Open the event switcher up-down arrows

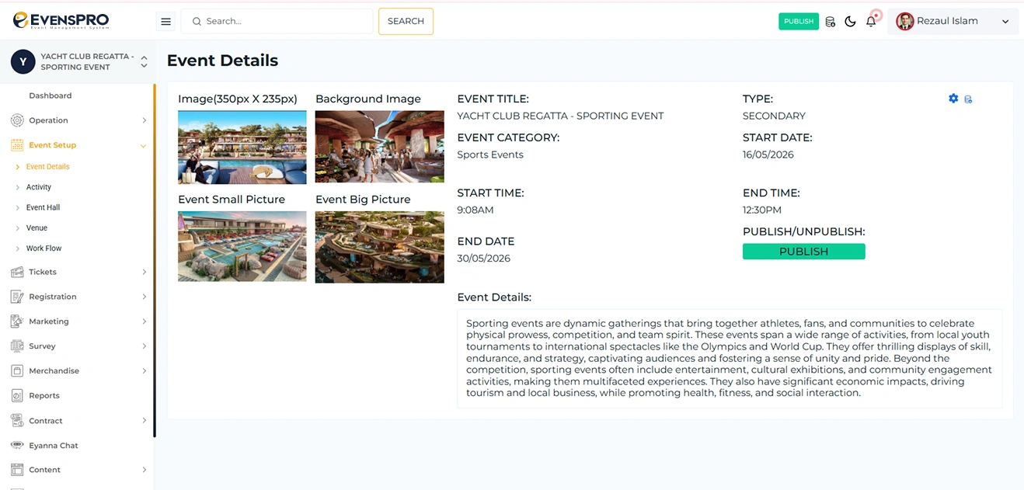(x=144, y=62)
